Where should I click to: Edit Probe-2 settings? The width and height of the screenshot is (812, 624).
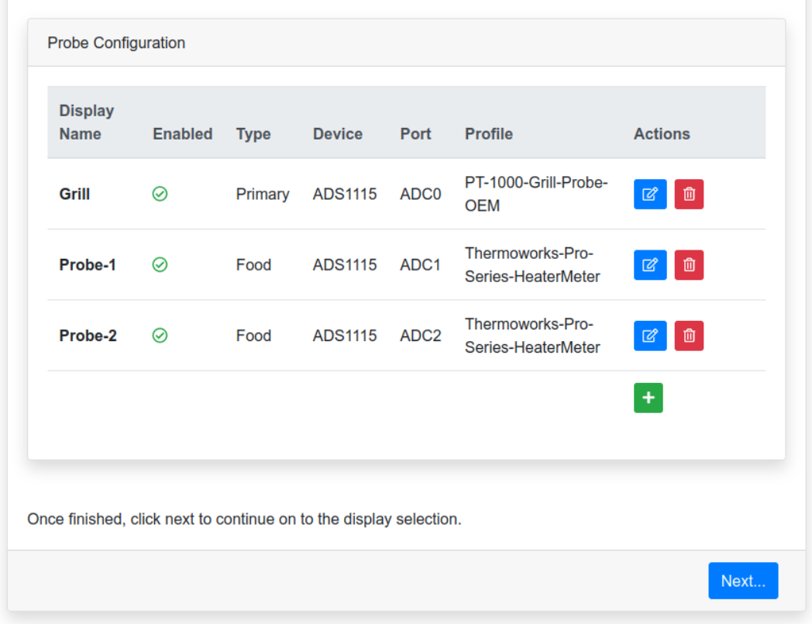650,336
